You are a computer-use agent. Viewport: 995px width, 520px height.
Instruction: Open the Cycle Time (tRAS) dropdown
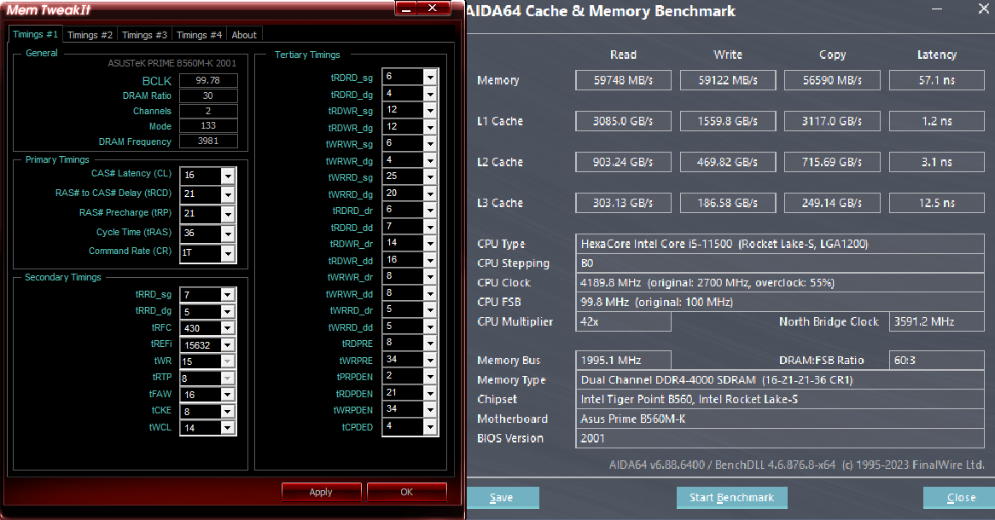coord(228,234)
